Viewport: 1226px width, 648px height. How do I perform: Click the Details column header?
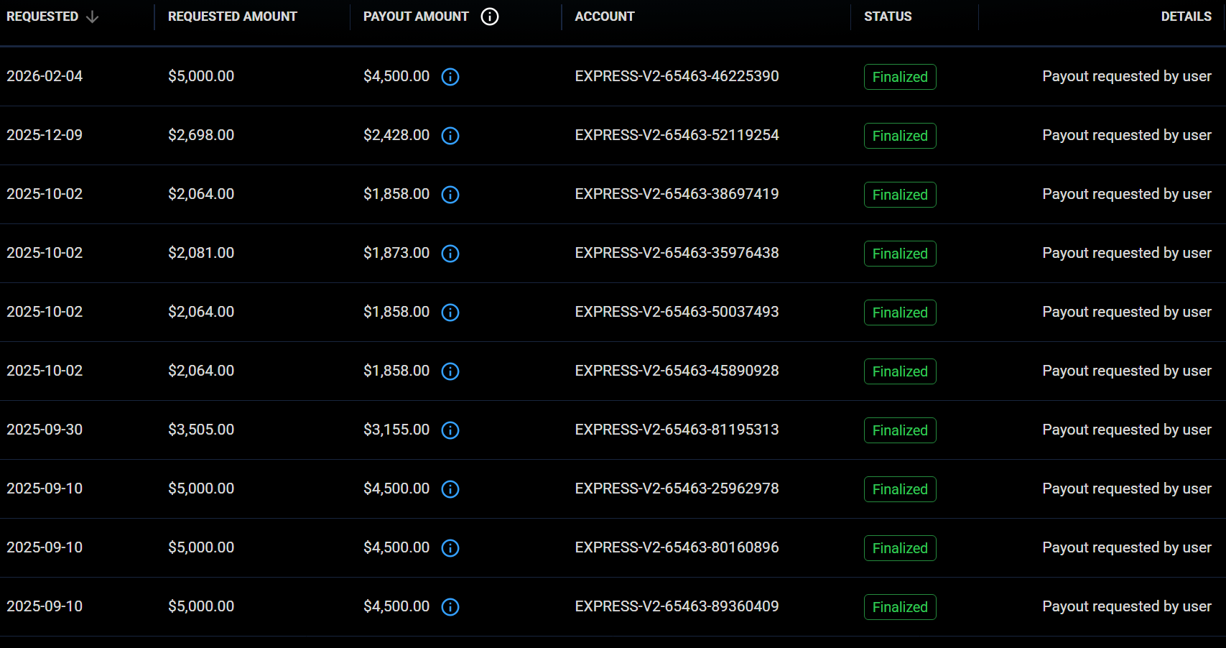pyautogui.click(x=1186, y=17)
